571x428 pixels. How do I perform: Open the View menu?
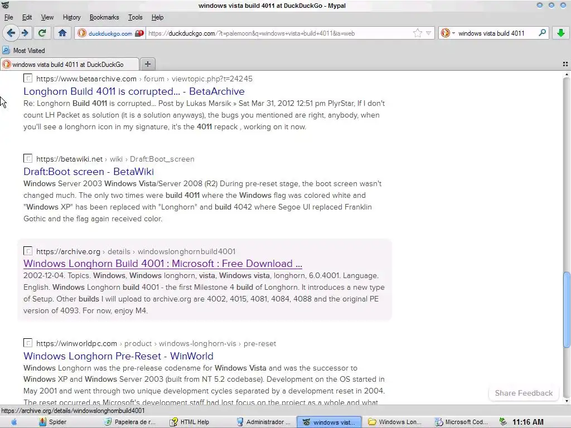click(47, 17)
